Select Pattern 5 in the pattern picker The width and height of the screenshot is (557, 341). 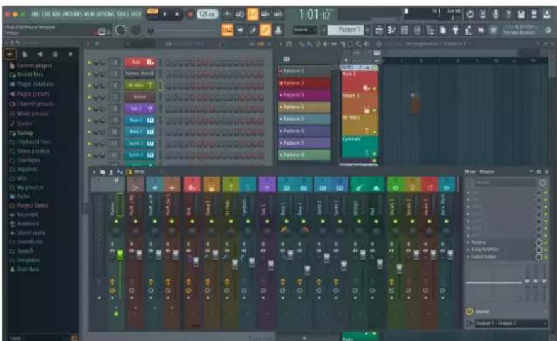(x=305, y=119)
